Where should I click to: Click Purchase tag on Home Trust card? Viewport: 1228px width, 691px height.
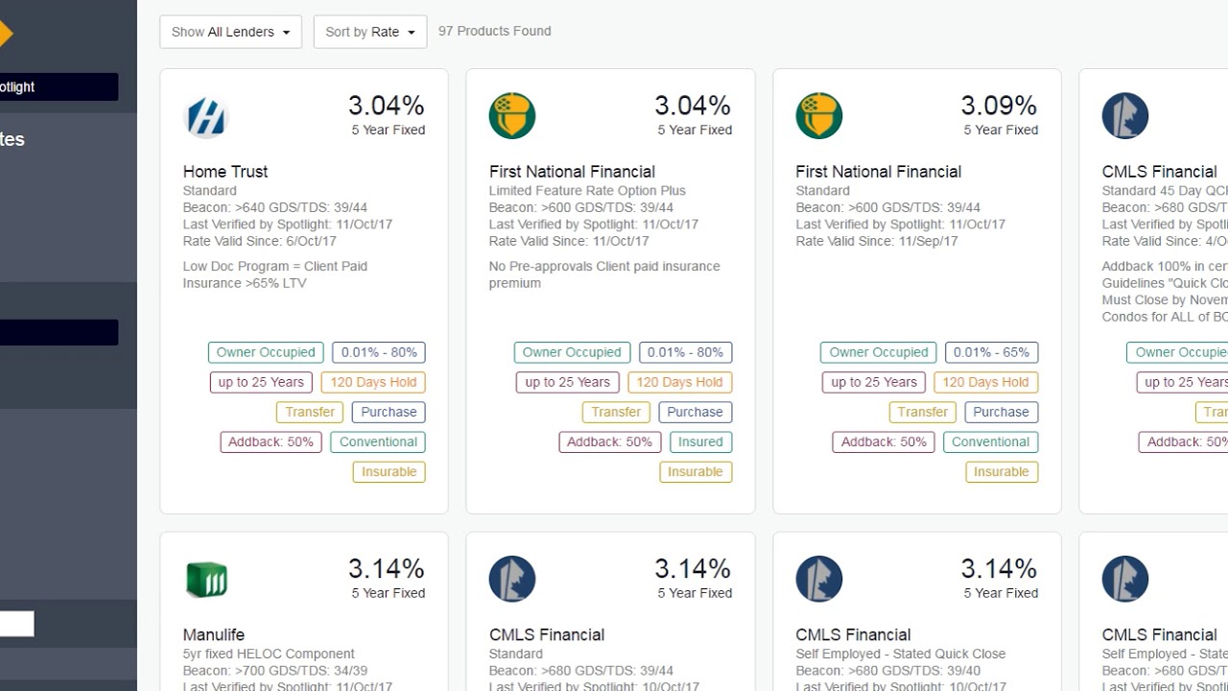[389, 412]
